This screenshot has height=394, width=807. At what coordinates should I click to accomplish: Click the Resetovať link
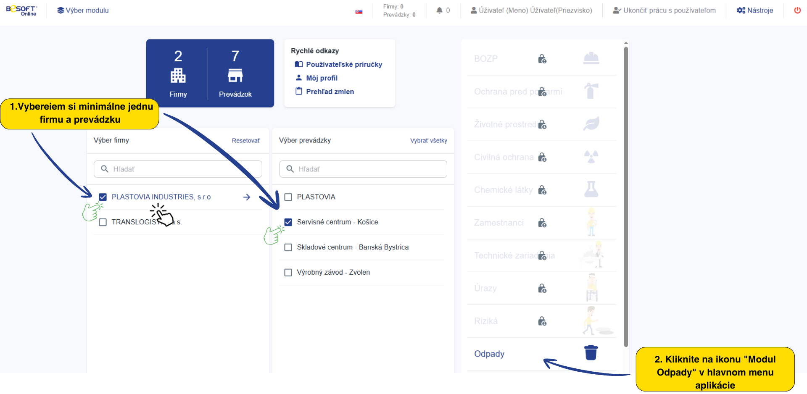point(245,141)
